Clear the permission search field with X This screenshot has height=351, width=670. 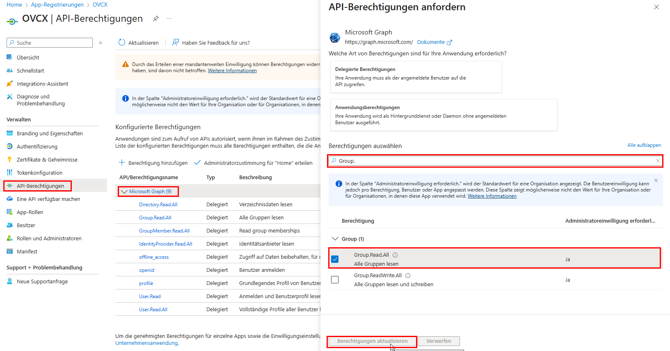tap(658, 161)
